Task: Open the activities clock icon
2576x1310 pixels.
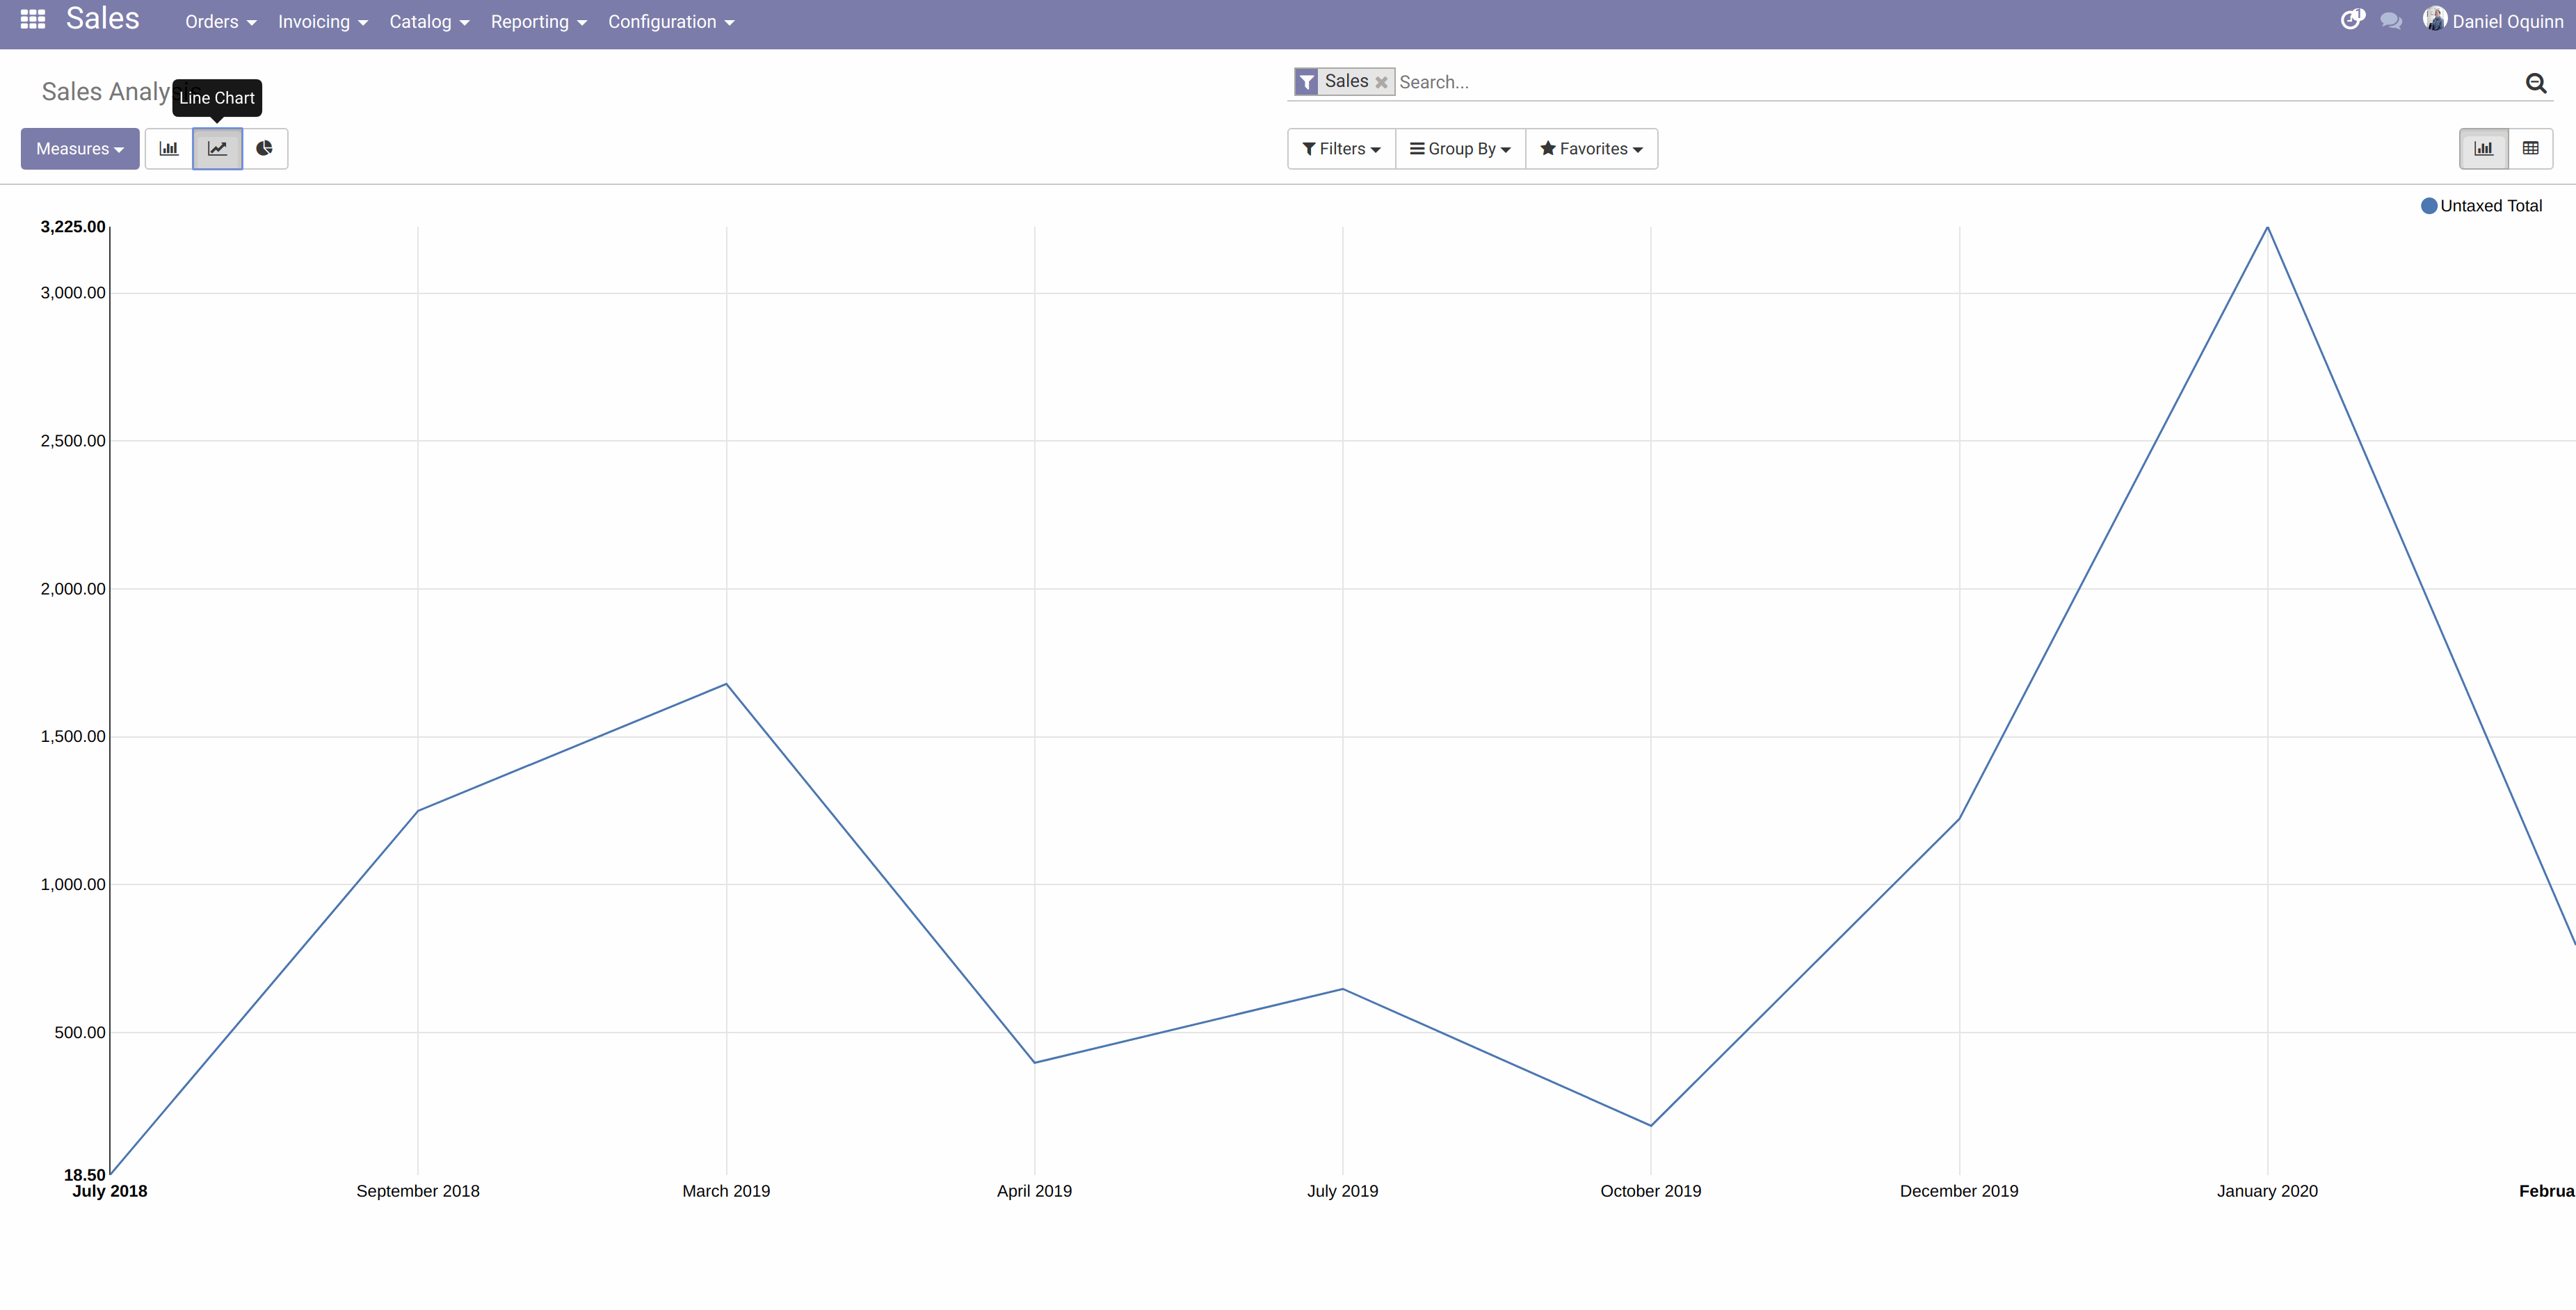Action: pyautogui.click(x=2351, y=20)
